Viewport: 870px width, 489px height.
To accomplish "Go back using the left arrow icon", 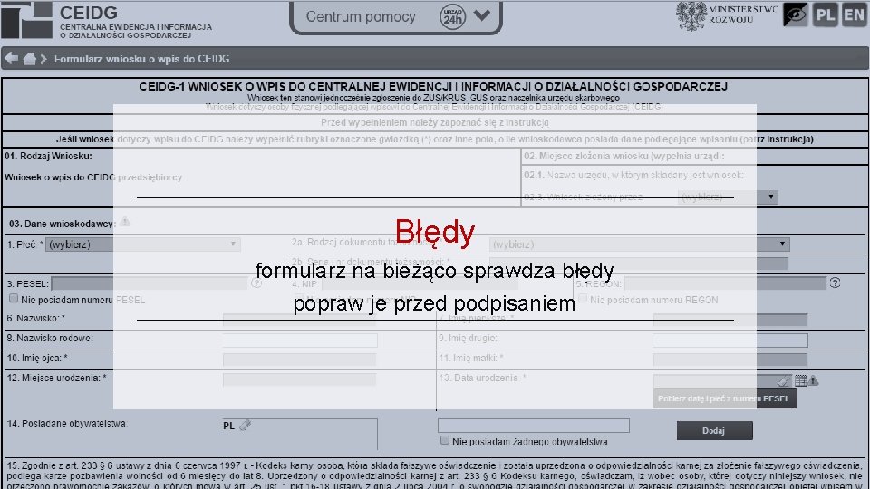I will point(11,58).
